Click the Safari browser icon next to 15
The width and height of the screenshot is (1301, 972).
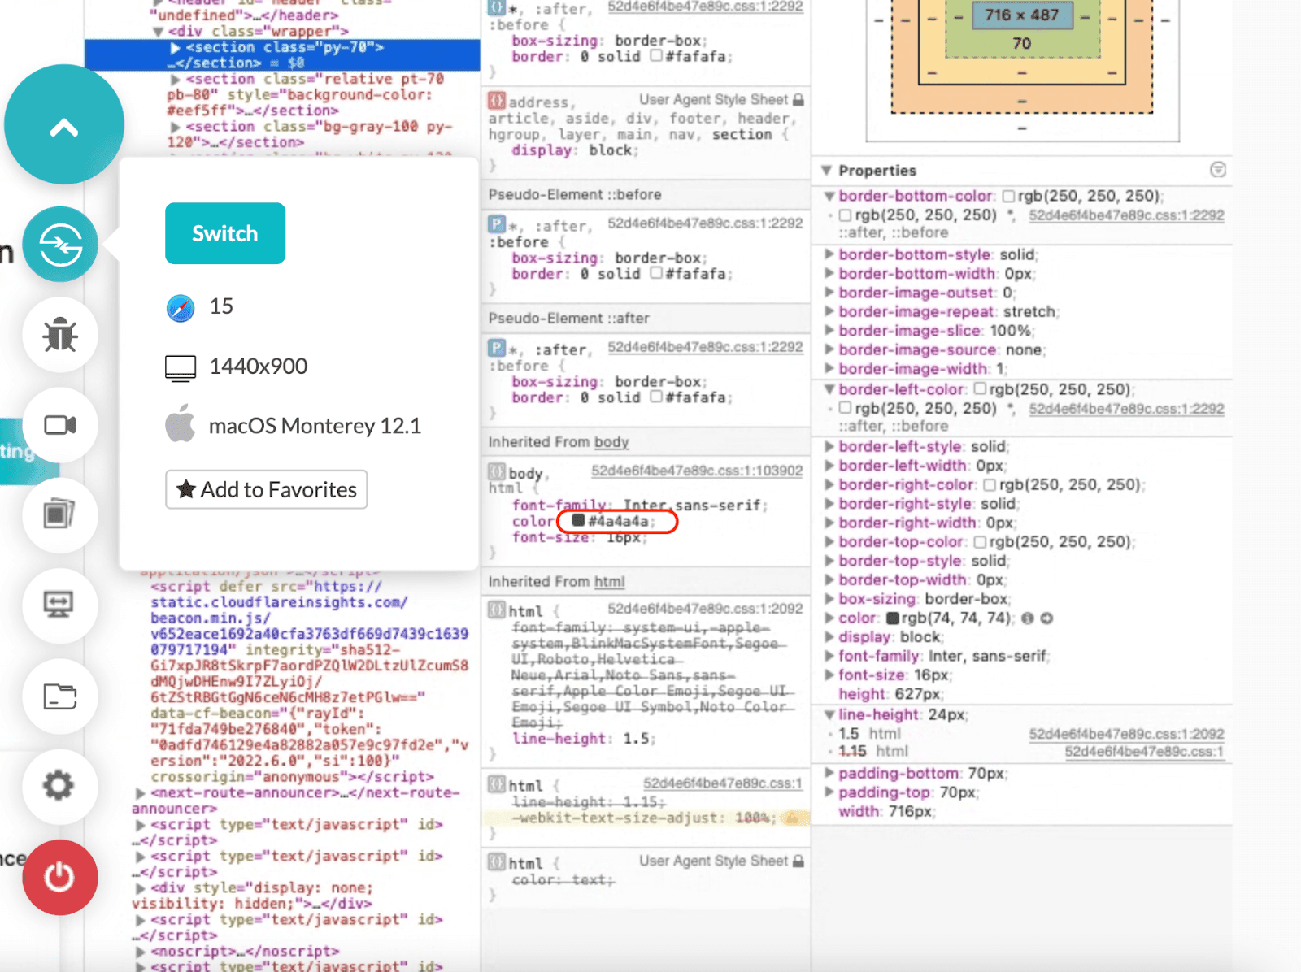(181, 308)
